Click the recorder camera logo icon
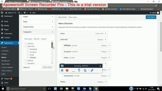Image resolution: width=162 pixels, height=91 pixels. pyautogui.click(x=62, y=66)
